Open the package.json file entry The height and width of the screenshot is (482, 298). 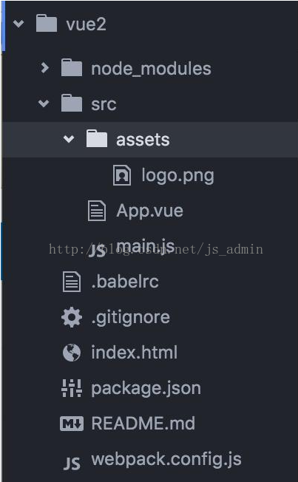point(146,389)
